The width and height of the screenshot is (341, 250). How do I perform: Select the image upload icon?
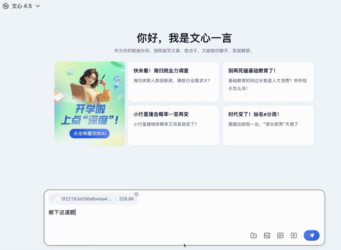[267, 236]
